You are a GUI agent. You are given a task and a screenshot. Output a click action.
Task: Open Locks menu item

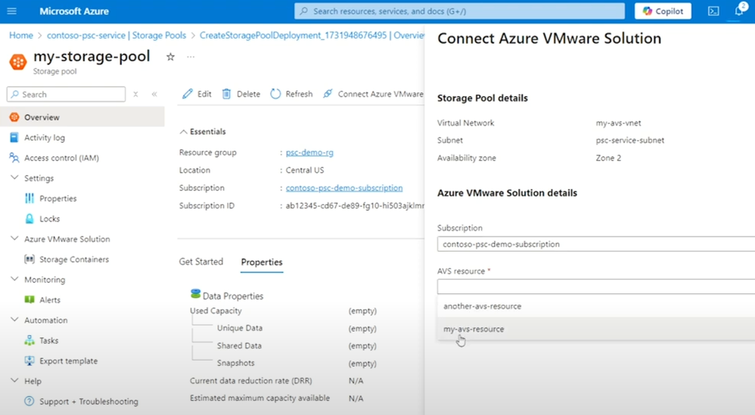[x=50, y=218]
